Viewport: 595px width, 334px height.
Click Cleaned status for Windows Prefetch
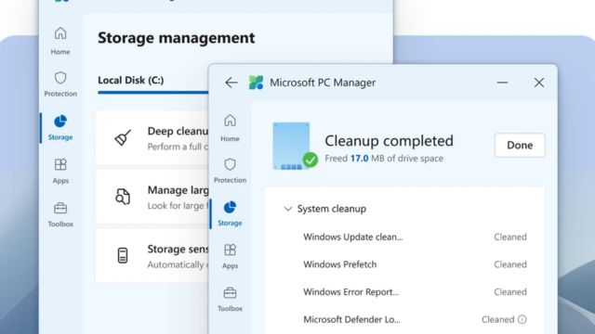point(510,264)
